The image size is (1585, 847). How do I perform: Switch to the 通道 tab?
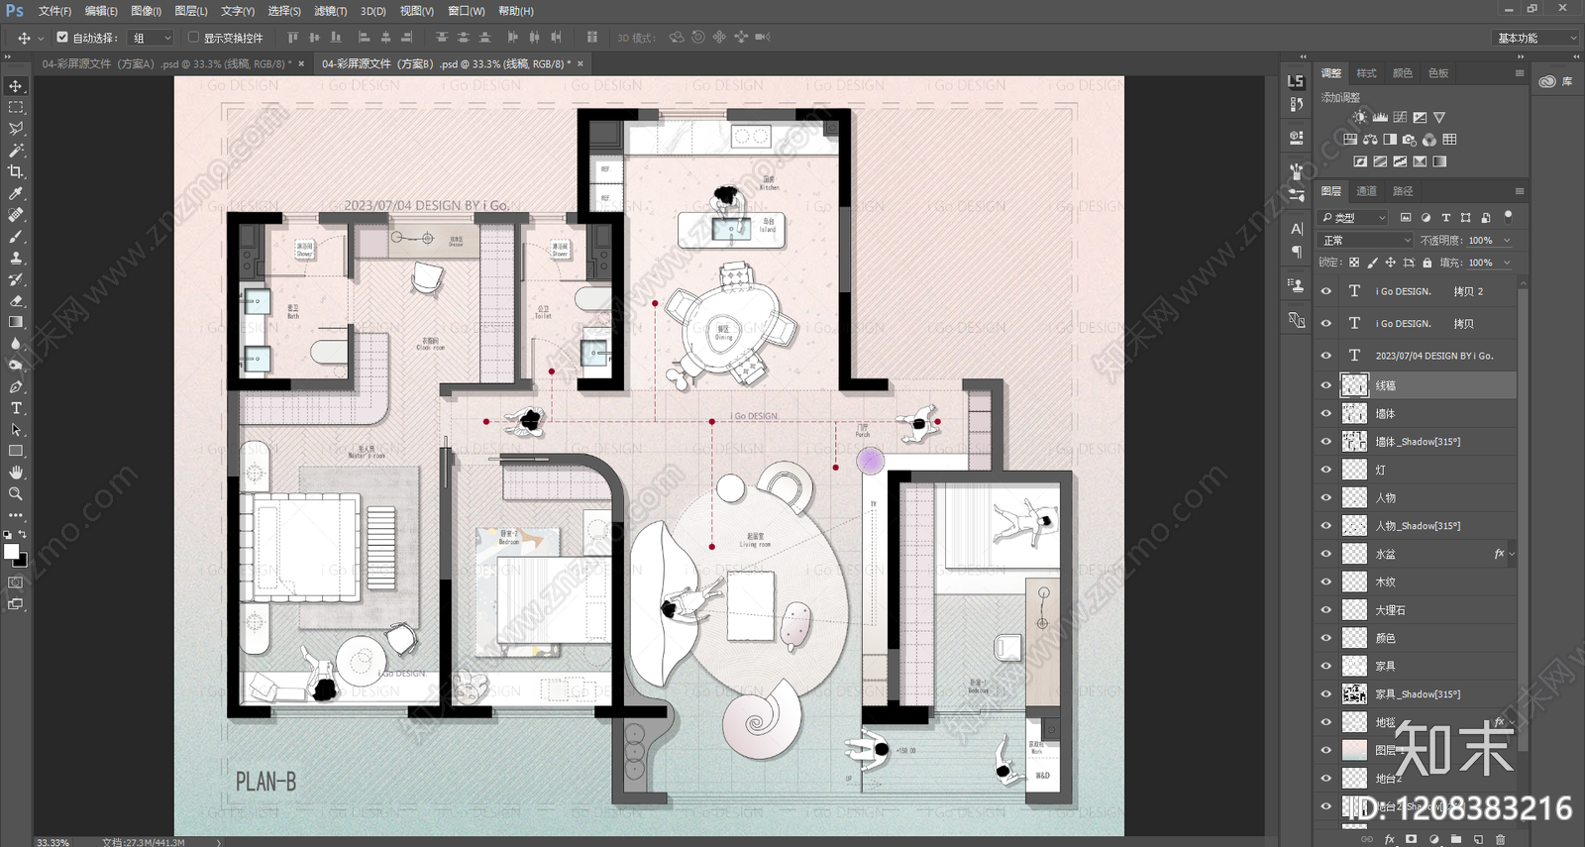click(x=1367, y=191)
